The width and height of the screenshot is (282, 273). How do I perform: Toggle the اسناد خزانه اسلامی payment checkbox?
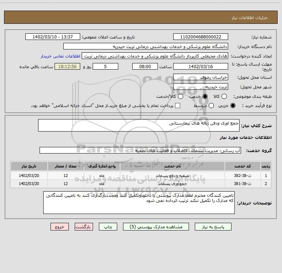pyautogui.click(x=178, y=106)
